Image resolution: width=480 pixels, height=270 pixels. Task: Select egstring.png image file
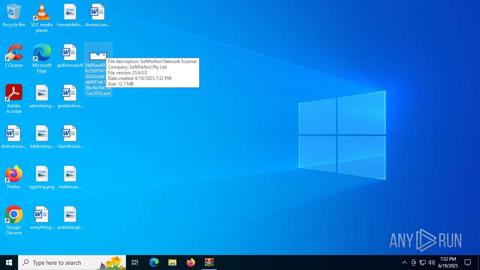(42, 178)
